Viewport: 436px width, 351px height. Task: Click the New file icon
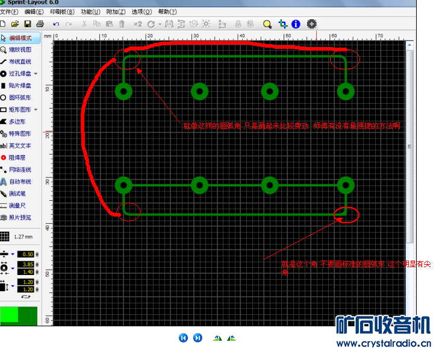(x=2, y=24)
